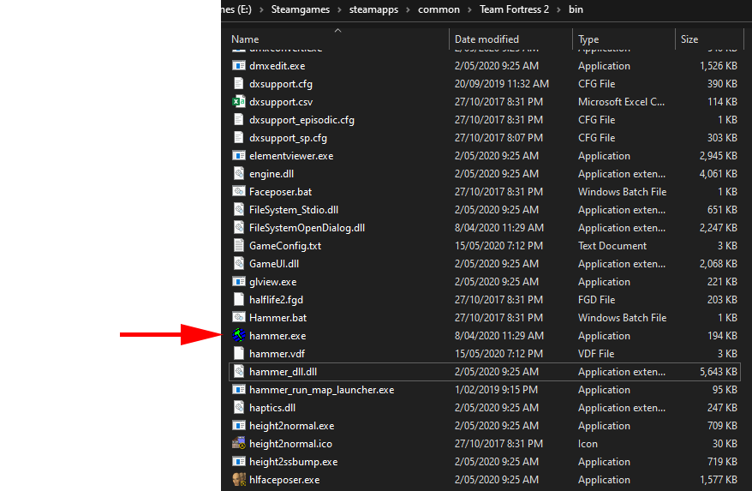The width and height of the screenshot is (752, 491).
Task: Expand the chevron after drive (E:) in path
Action: 261,9
